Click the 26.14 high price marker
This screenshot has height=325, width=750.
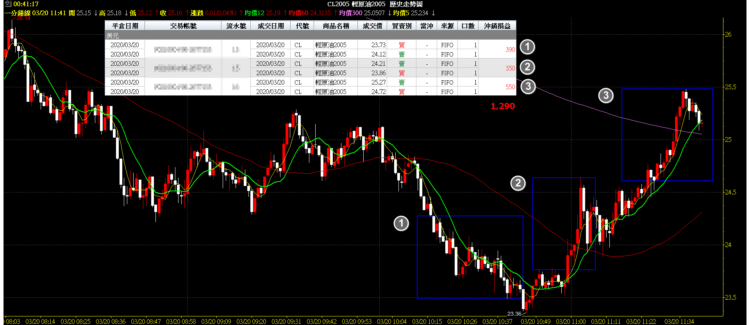point(23,18)
